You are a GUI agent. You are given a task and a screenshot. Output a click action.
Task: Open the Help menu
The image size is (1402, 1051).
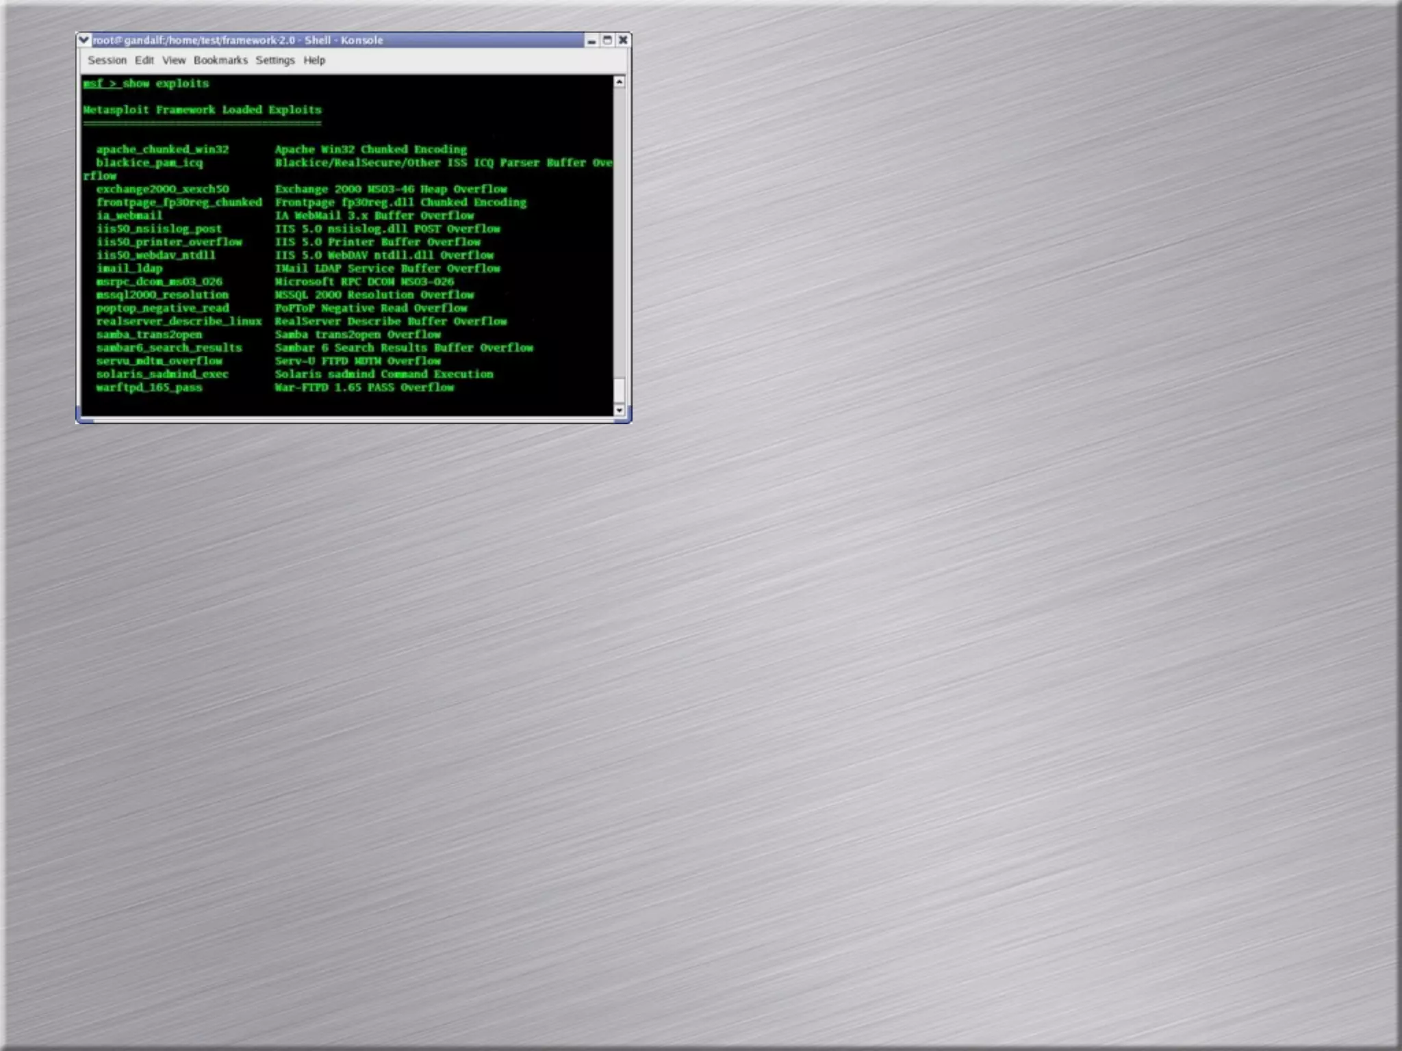(x=314, y=60)
